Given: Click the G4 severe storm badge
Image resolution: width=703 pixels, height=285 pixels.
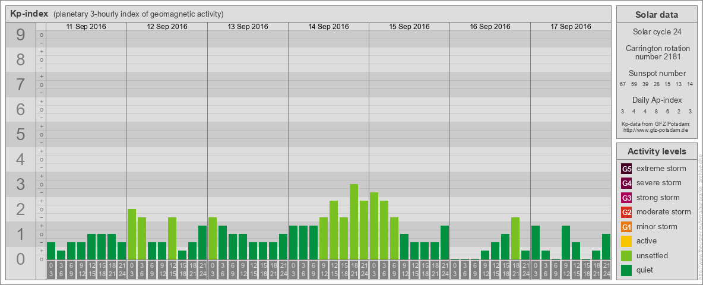Looking at the screenshot, I should 626,183.
